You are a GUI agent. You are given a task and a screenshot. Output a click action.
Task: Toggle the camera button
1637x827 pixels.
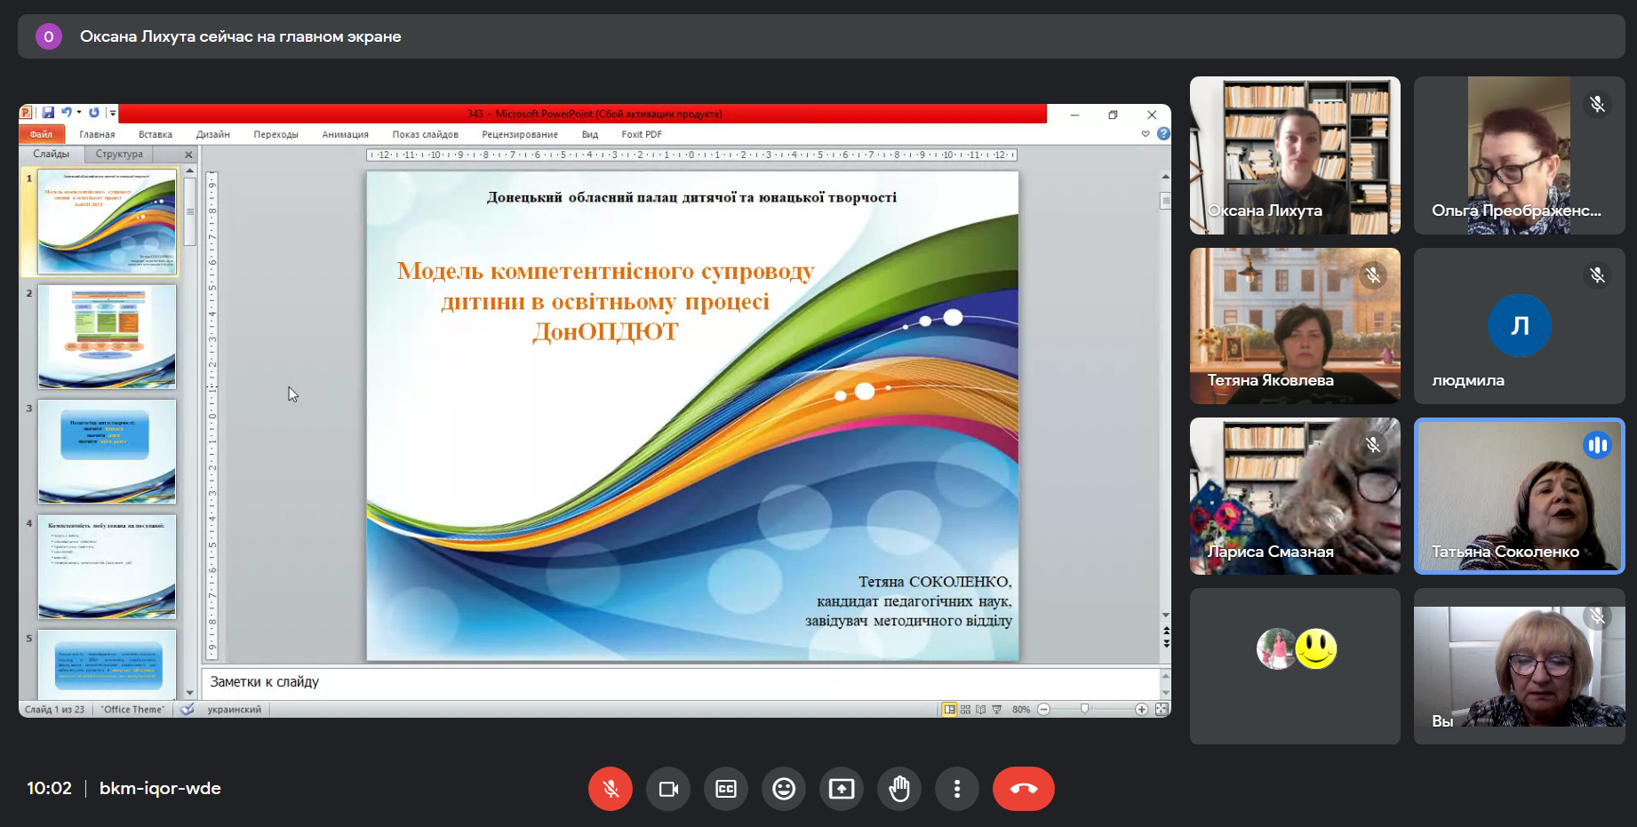(668, 789)
